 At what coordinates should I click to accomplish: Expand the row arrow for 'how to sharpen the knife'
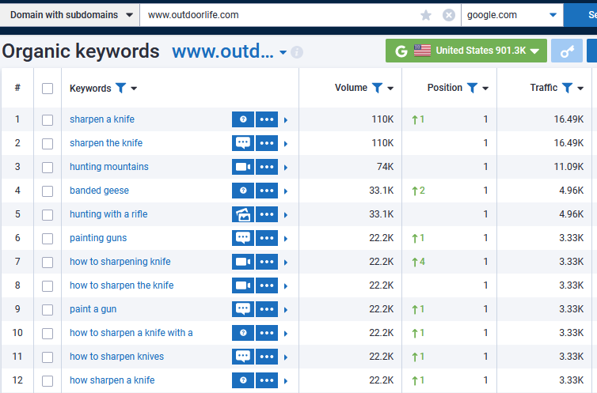pyautogui.click(x=286, y=286)
